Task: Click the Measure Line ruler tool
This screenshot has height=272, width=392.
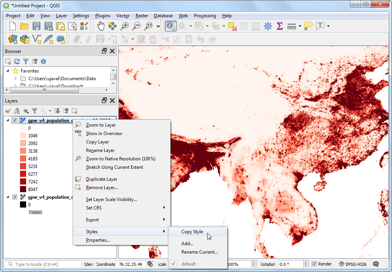Action: click(292, 26)
